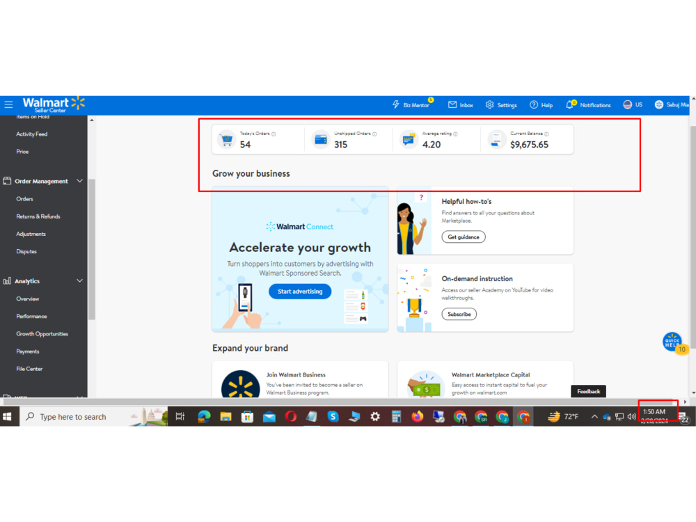
Task: Go to Activity Feed in the sidebar
Action: coord(31,134)
